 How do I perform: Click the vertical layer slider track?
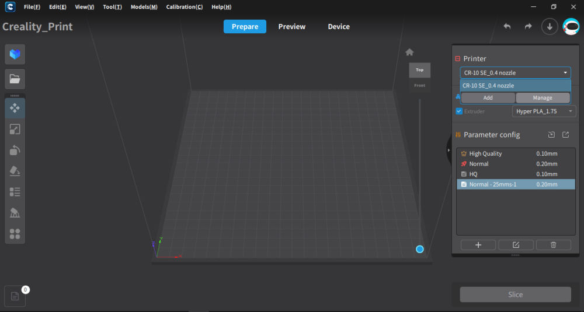coord(420,171)
